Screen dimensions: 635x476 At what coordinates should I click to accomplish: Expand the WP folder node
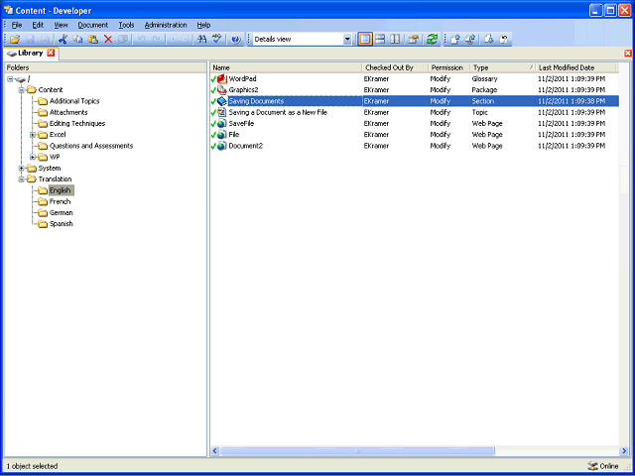click(33, 157)
